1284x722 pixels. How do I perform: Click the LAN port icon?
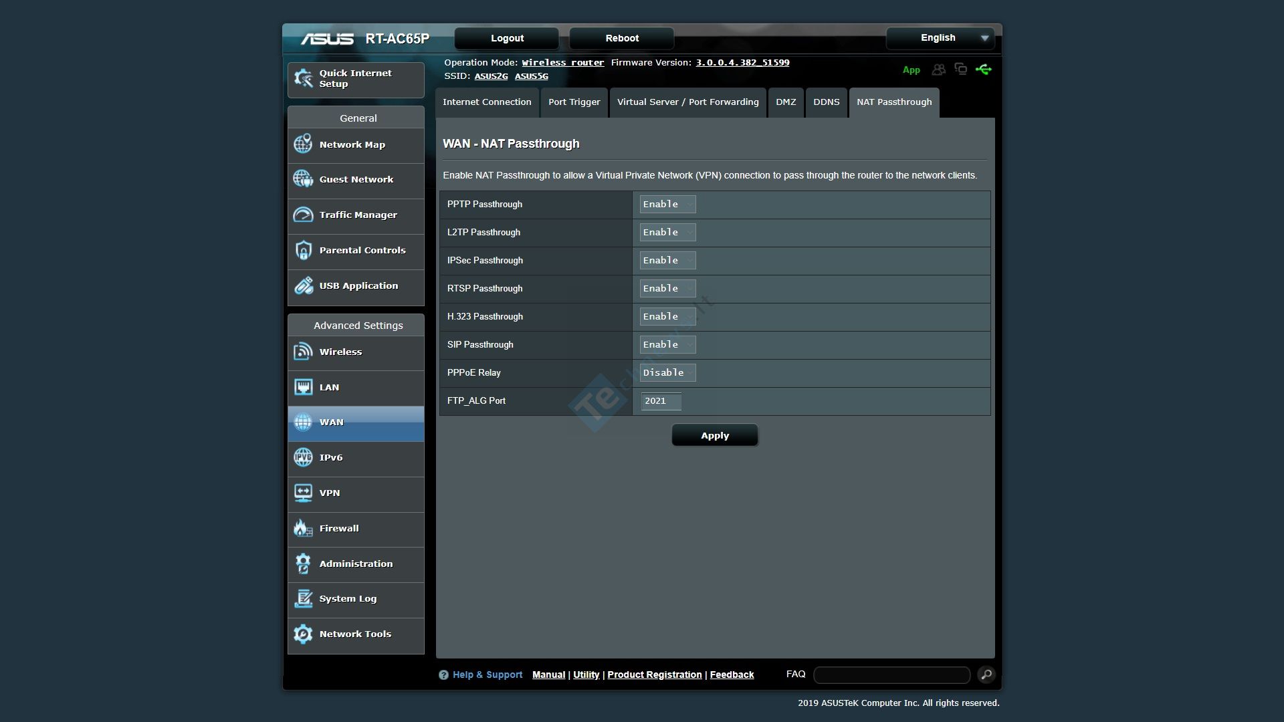pyautogui.click(x=303, y=387)
